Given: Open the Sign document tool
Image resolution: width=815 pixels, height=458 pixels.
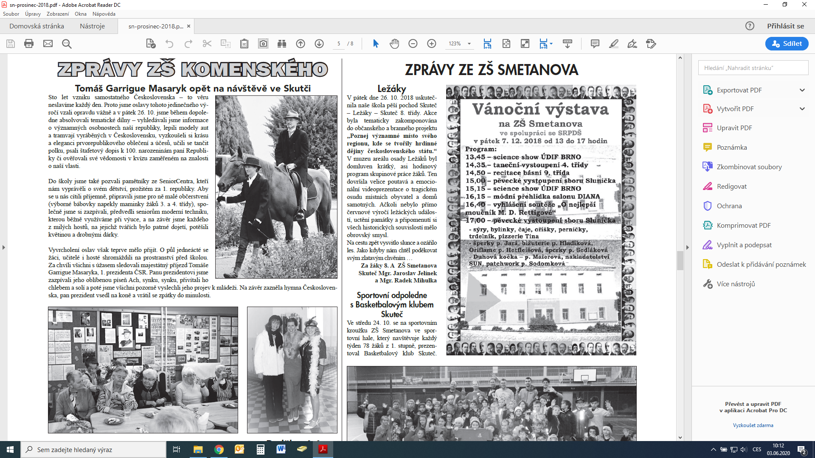Looking at the screenshot, I should click(x=632, y=44).
